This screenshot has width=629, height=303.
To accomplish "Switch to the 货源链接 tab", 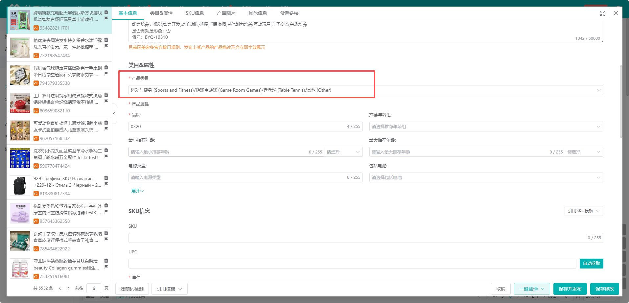I will click(x=289, y=13).
